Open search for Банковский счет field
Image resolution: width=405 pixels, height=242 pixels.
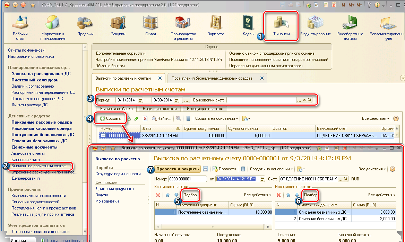[x=309, y=100]
